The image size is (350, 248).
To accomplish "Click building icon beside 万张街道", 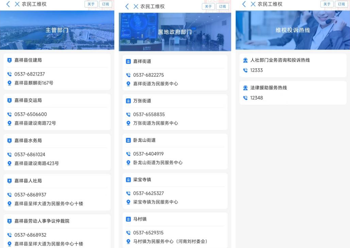I will 128,101.
